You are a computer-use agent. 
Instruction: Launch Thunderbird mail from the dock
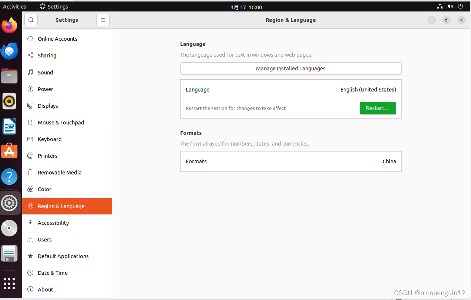(9, 51)
